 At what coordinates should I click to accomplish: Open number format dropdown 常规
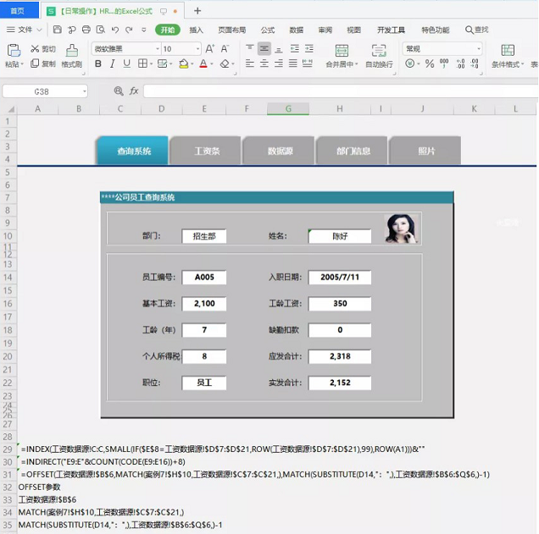point(479,49)
